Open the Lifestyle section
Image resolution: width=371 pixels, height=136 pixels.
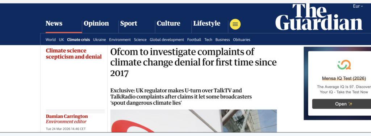pyautogui.click(x=207, y=23)
